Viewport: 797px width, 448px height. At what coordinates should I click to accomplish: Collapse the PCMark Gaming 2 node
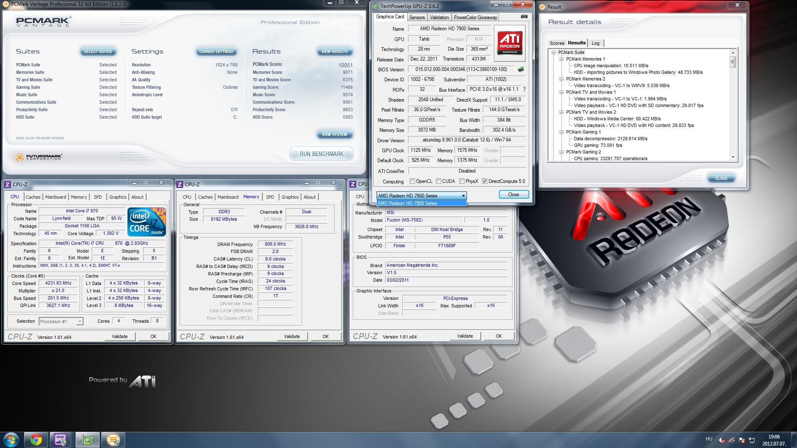(x=562, y=152)
